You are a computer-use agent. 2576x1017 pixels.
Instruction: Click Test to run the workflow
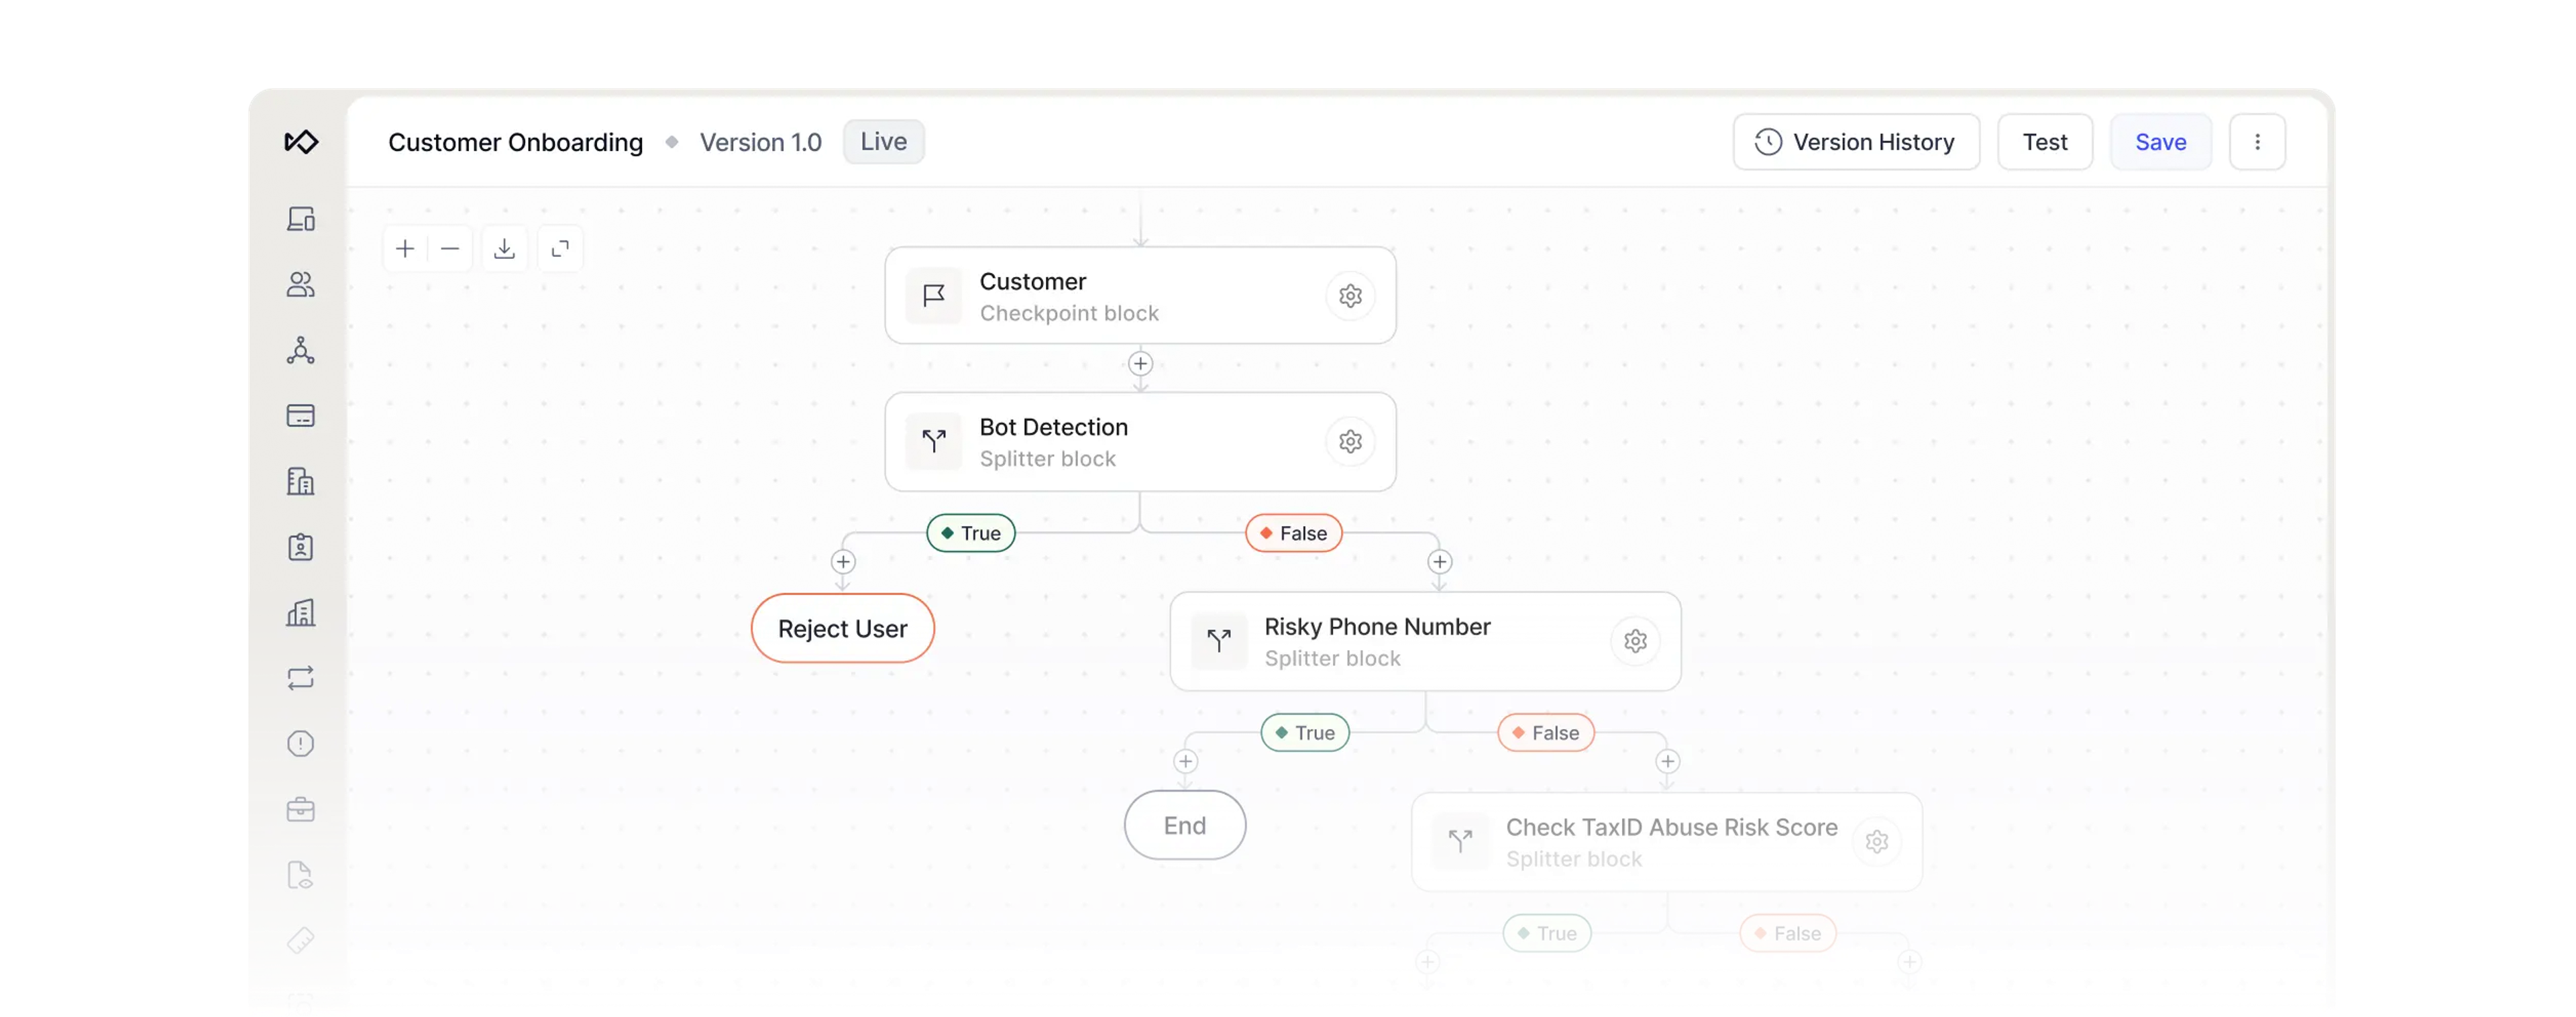pos(2045,141)
